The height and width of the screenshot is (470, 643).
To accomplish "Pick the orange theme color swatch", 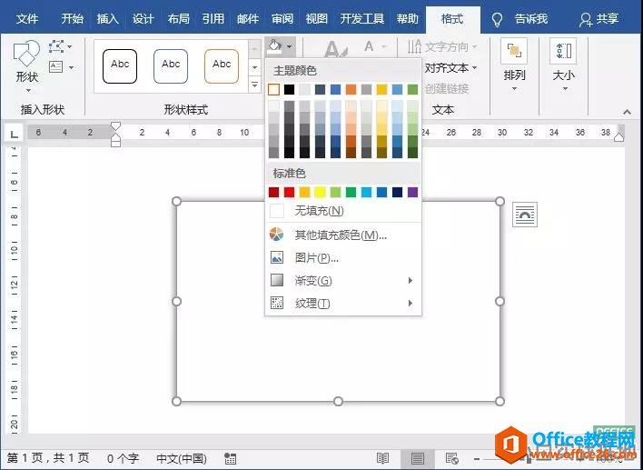I will point(351,89).
